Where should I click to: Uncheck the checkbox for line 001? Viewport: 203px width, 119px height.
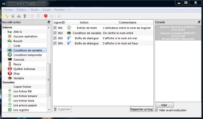55,28
